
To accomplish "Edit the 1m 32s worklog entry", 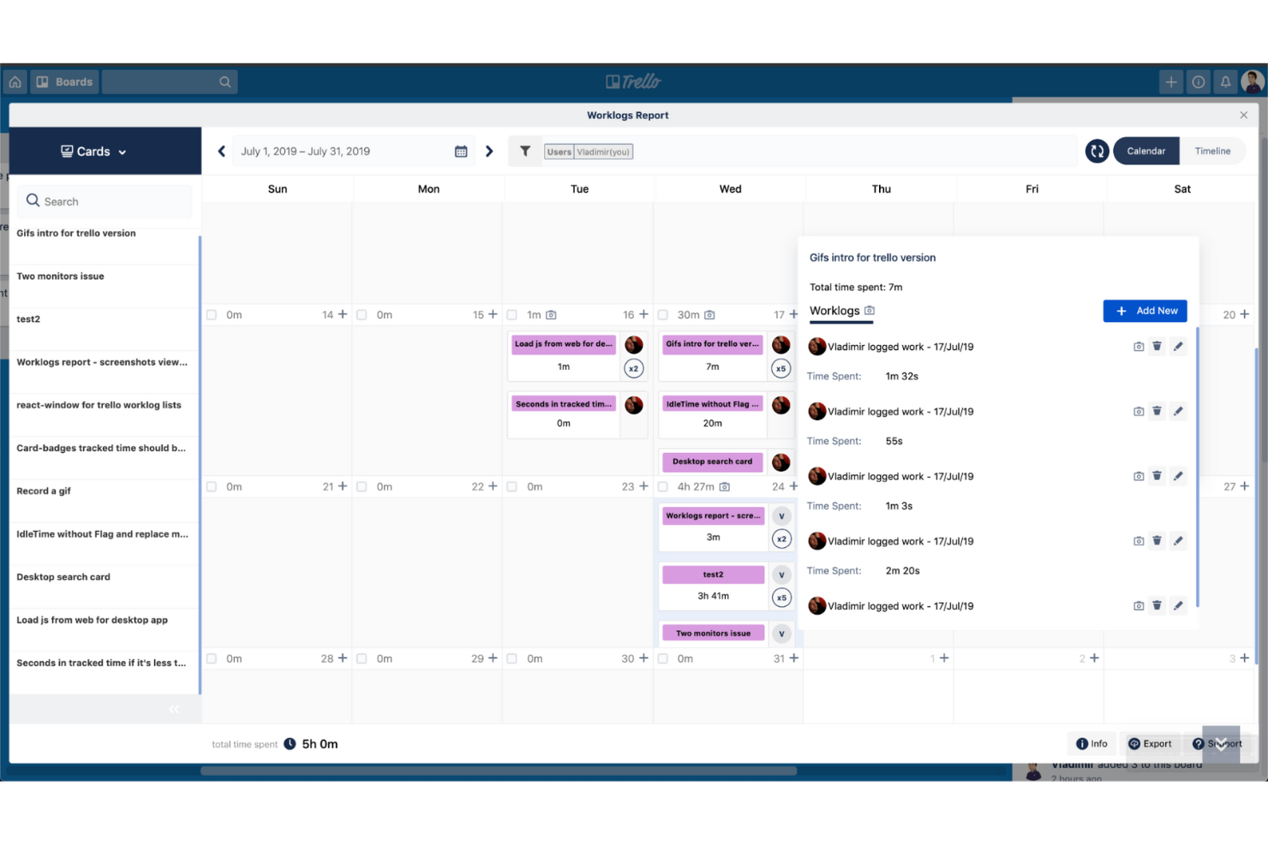I will click(x=1178, y=347).
